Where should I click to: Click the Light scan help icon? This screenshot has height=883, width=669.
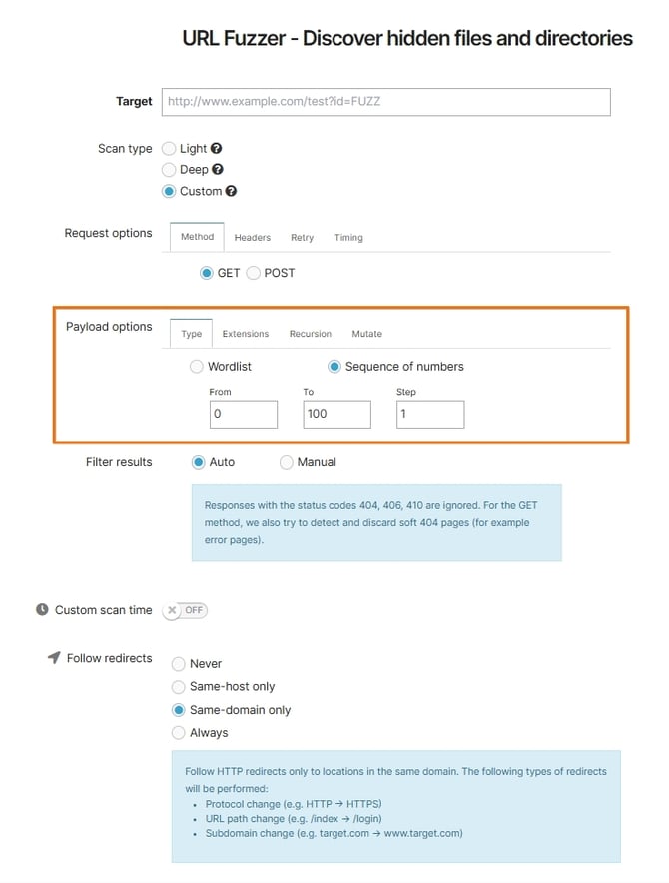pos(217,149)
